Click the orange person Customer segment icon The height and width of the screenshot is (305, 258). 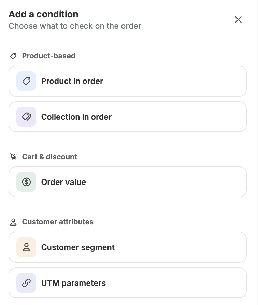26,247
